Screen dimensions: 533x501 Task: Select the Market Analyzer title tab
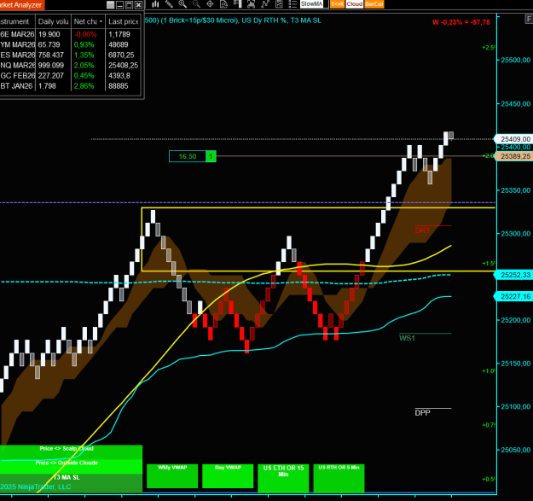(x=22, y=5)
